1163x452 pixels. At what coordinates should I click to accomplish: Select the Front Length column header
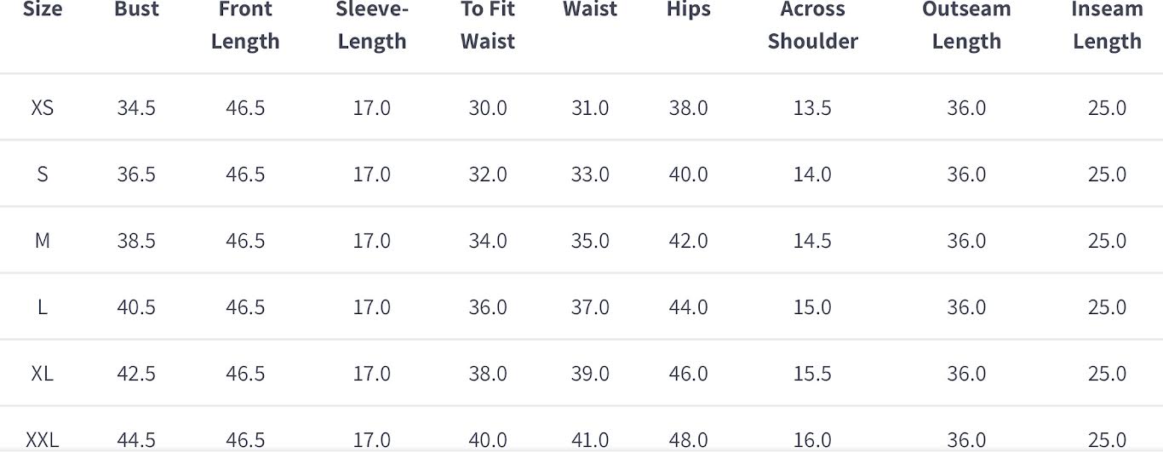click(x=245, y=26)
